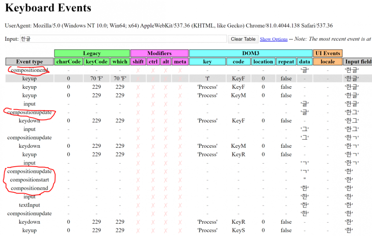Select the Modifiers group header
372x236 pixels.
click(160, 53)
